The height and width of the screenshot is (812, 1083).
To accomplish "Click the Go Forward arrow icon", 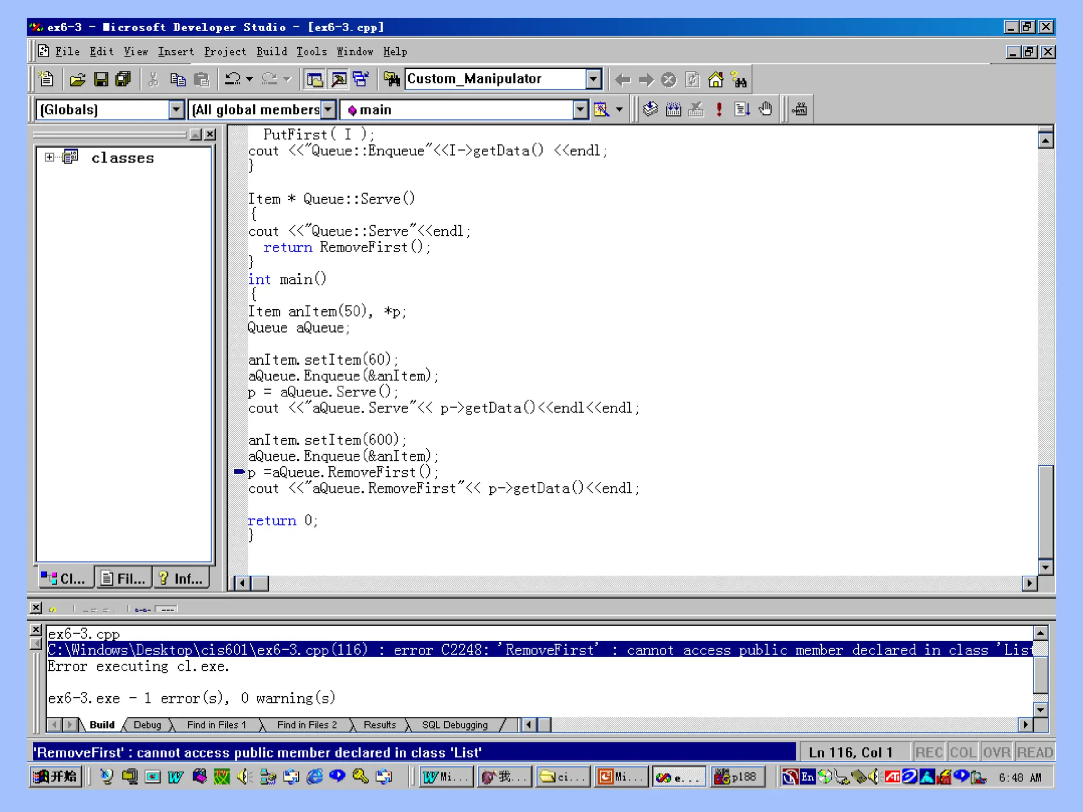I will pyautogui.click(x=646, y=80).
